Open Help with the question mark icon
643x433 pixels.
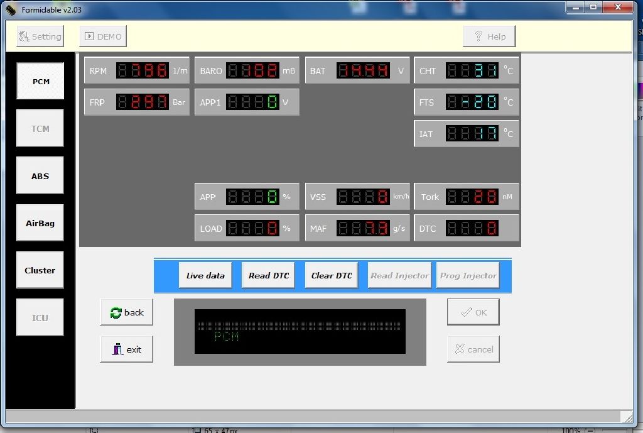489,36
